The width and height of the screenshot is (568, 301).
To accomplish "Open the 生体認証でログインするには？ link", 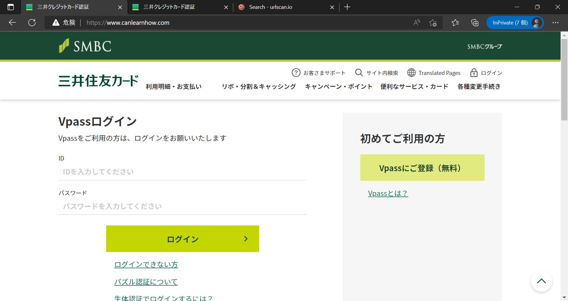I will pyautogui.click(x=163, y=298).
